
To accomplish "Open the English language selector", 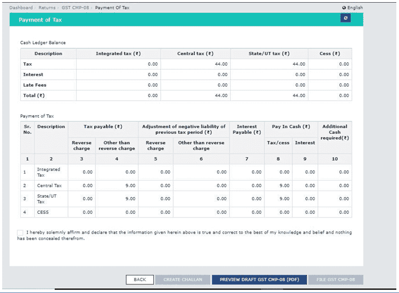I will 354,7.
